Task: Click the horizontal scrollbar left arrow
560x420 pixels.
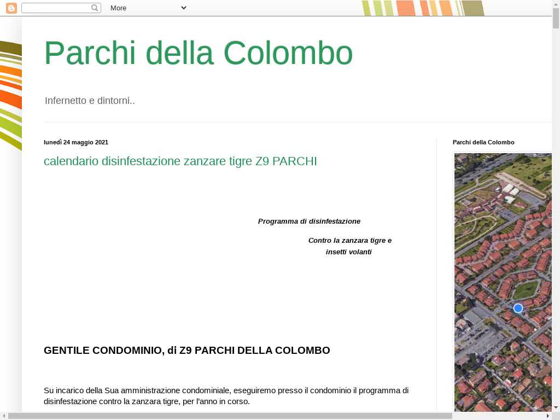Action: click(x=3, y=416)
